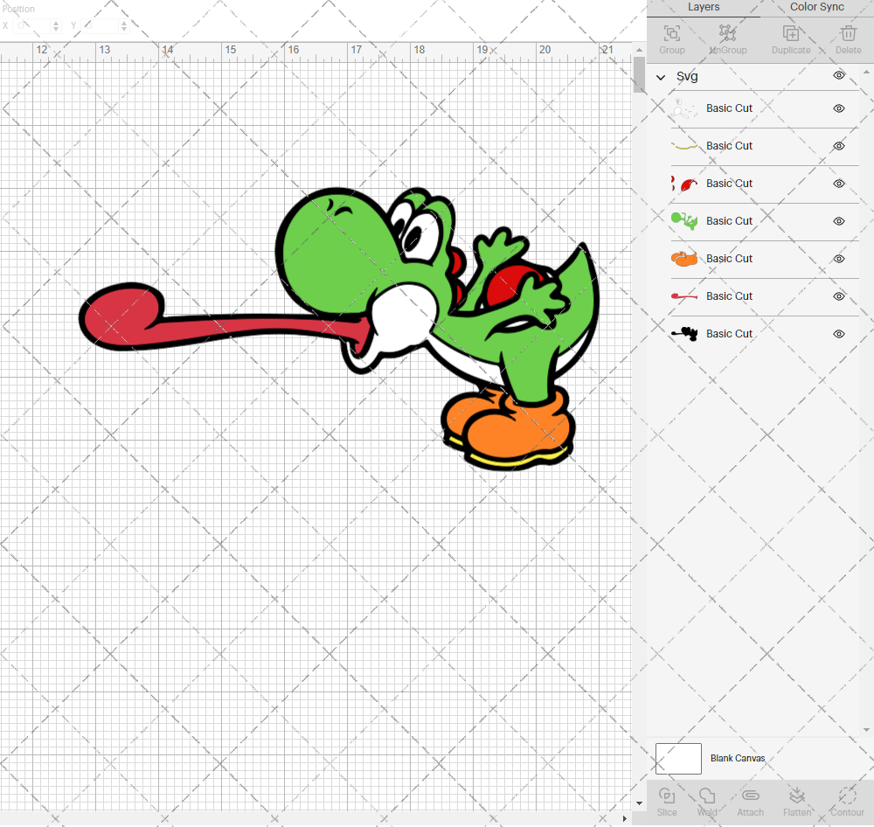Select the Slice tool

click(x=667, y=796)
